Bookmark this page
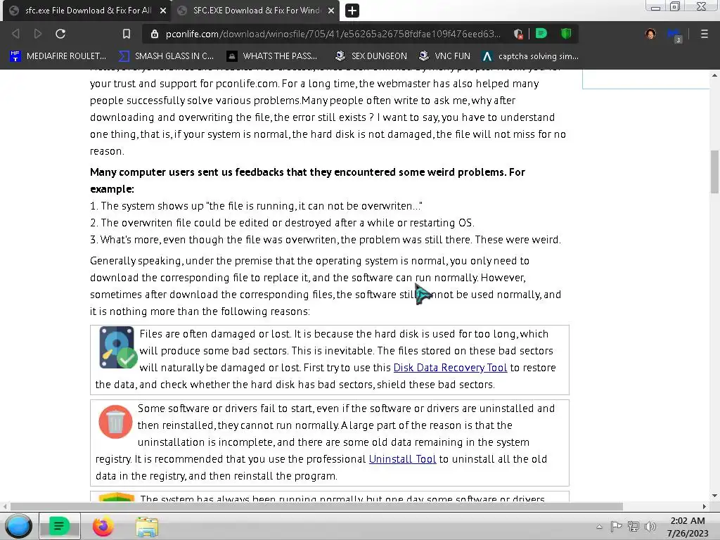Viewport: 720px width, 540px height. [127, 34]
